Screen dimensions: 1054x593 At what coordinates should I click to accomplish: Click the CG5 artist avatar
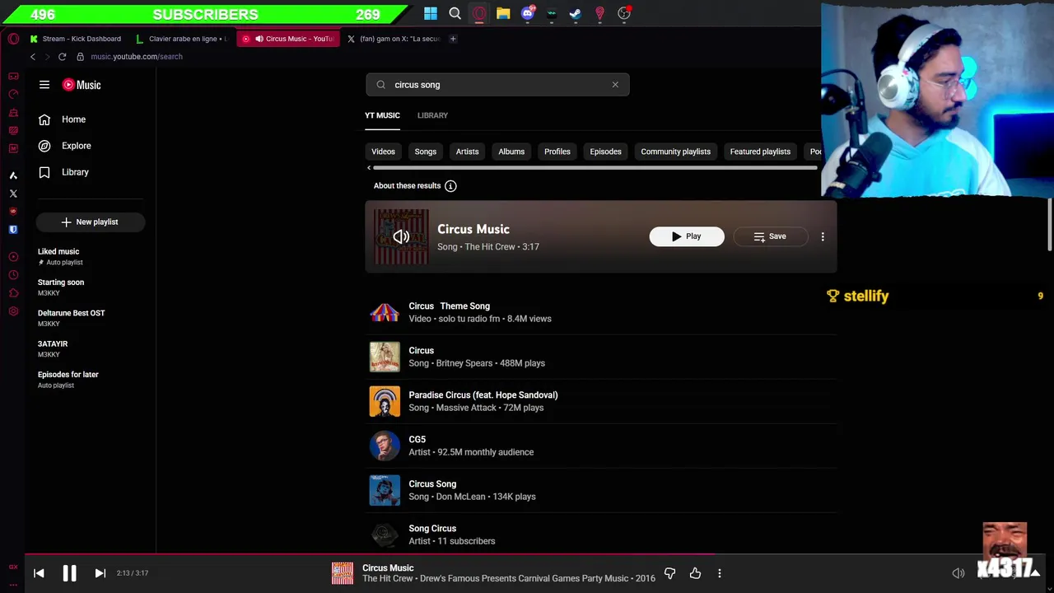click(x=385, y=446)
